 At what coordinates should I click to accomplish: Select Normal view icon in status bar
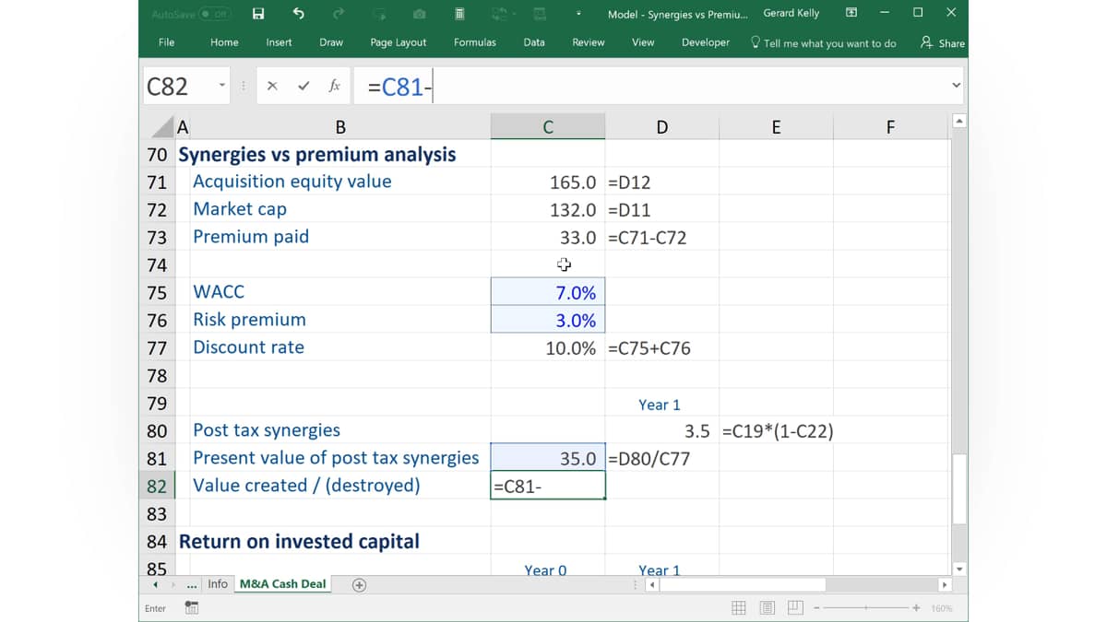(x=739, y=608)
